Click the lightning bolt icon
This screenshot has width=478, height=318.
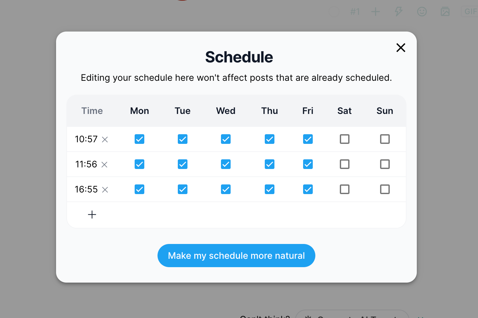399,12
